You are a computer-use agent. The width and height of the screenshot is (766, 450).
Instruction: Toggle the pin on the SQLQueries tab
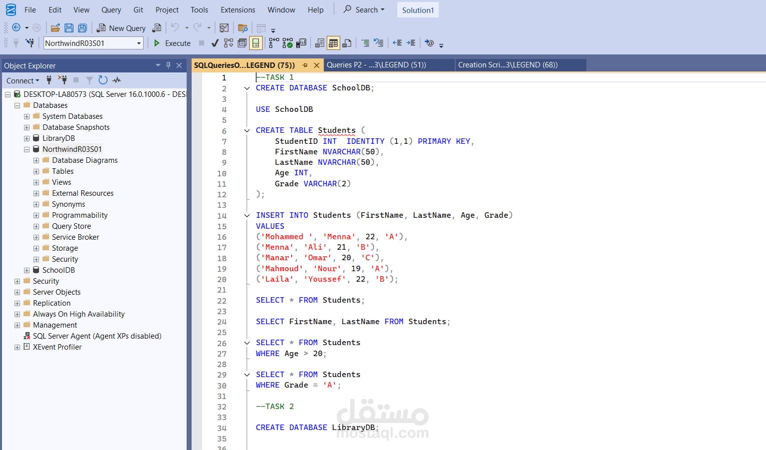(x=305, y=65)
